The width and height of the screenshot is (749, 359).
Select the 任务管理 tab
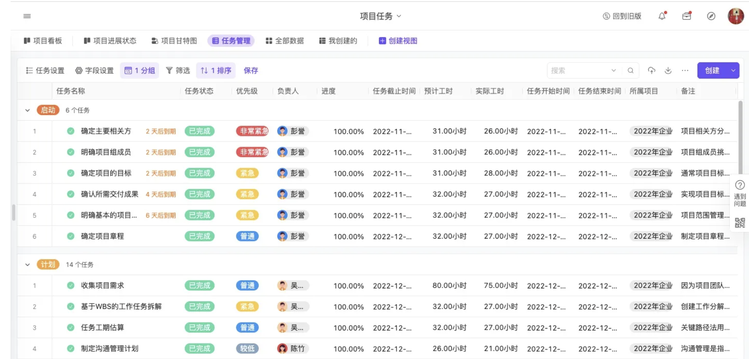[231, 41]
